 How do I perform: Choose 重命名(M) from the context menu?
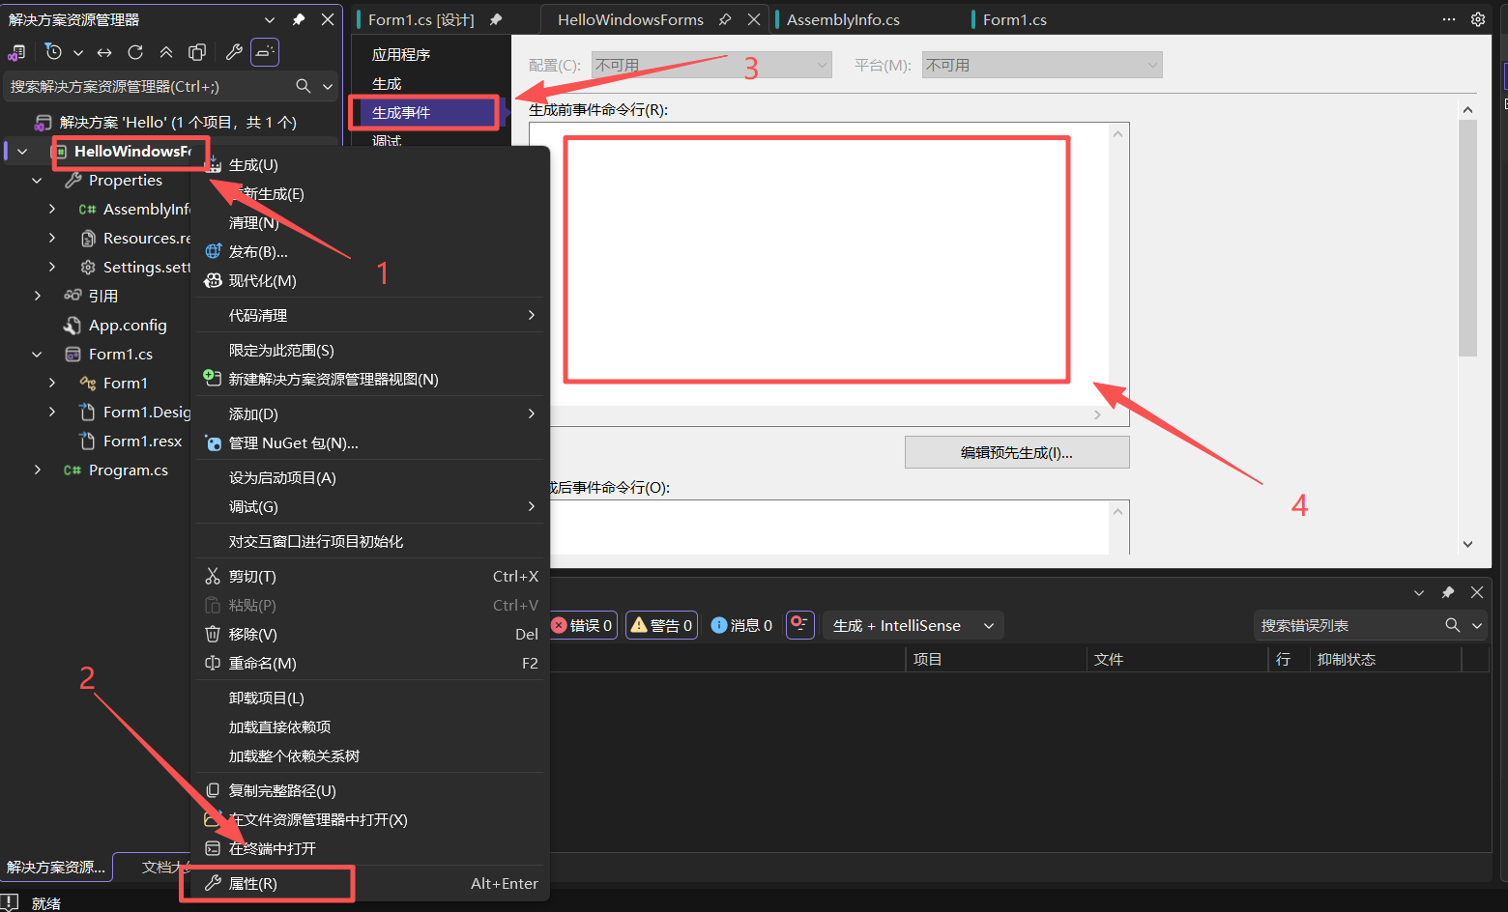click(x=371, y=664)
